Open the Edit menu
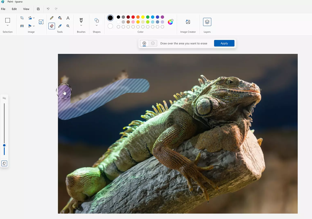This screenshot has height=219, width=312. [14, 9]
